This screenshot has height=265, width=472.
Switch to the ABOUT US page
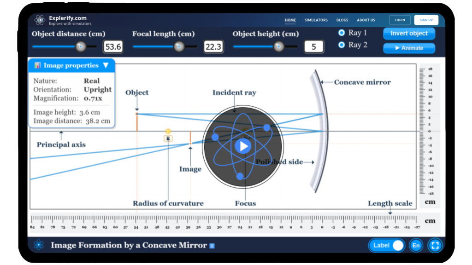(x=366, y=20)
